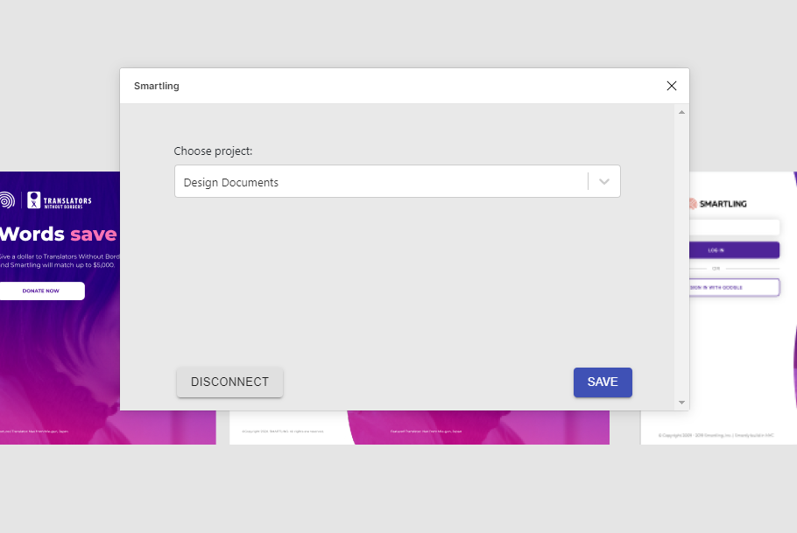Select the Translators Without Borders logo

60,200
